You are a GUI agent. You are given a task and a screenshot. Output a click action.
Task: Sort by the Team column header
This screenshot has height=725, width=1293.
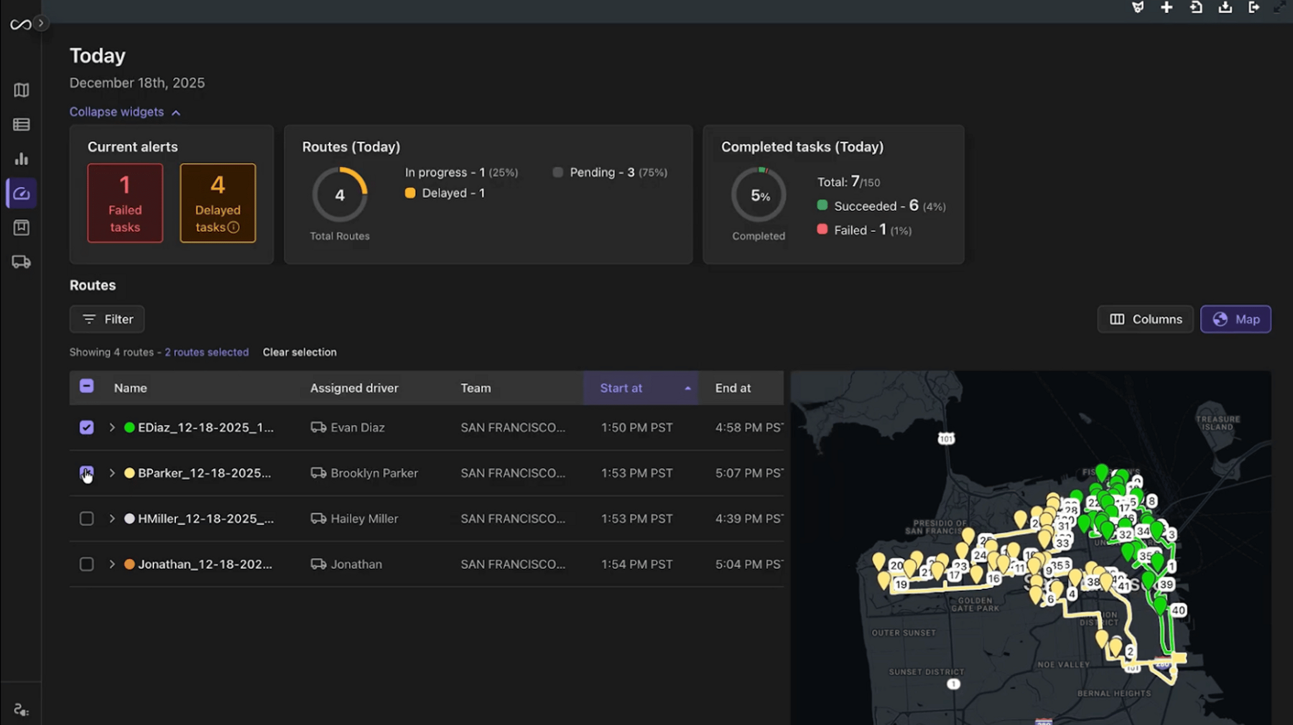pyautogui.click(x=476, y=388)
